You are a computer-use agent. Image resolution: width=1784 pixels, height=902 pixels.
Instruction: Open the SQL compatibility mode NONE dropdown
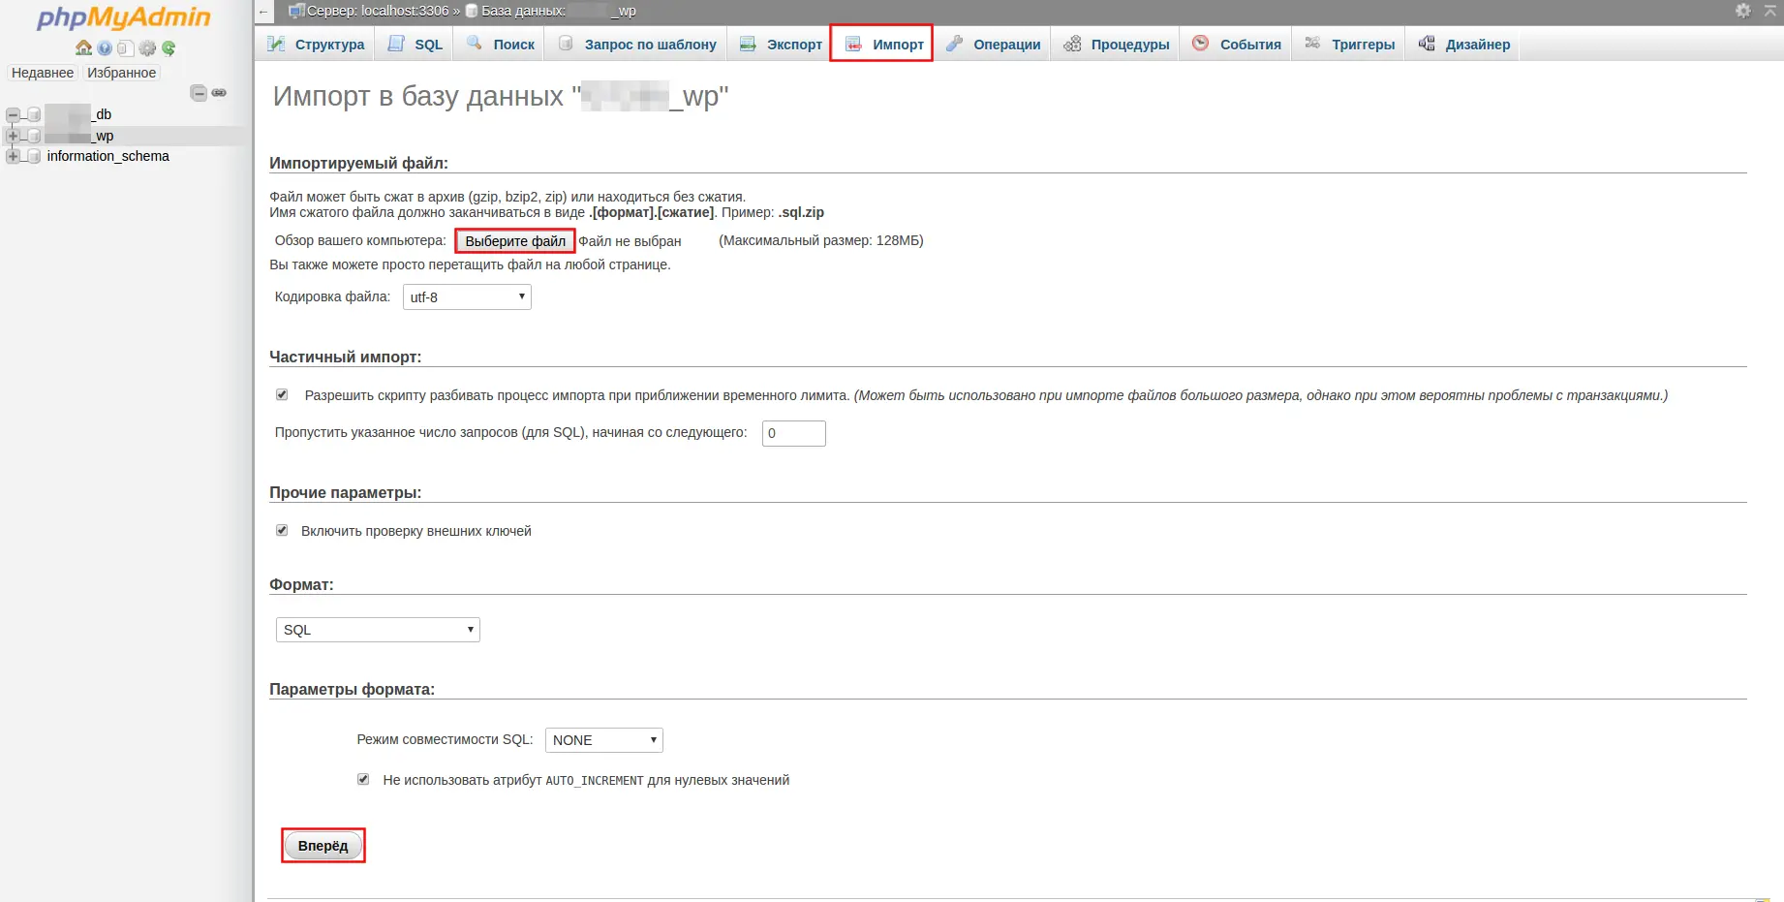pyautogui.click(x=603, y=740)
